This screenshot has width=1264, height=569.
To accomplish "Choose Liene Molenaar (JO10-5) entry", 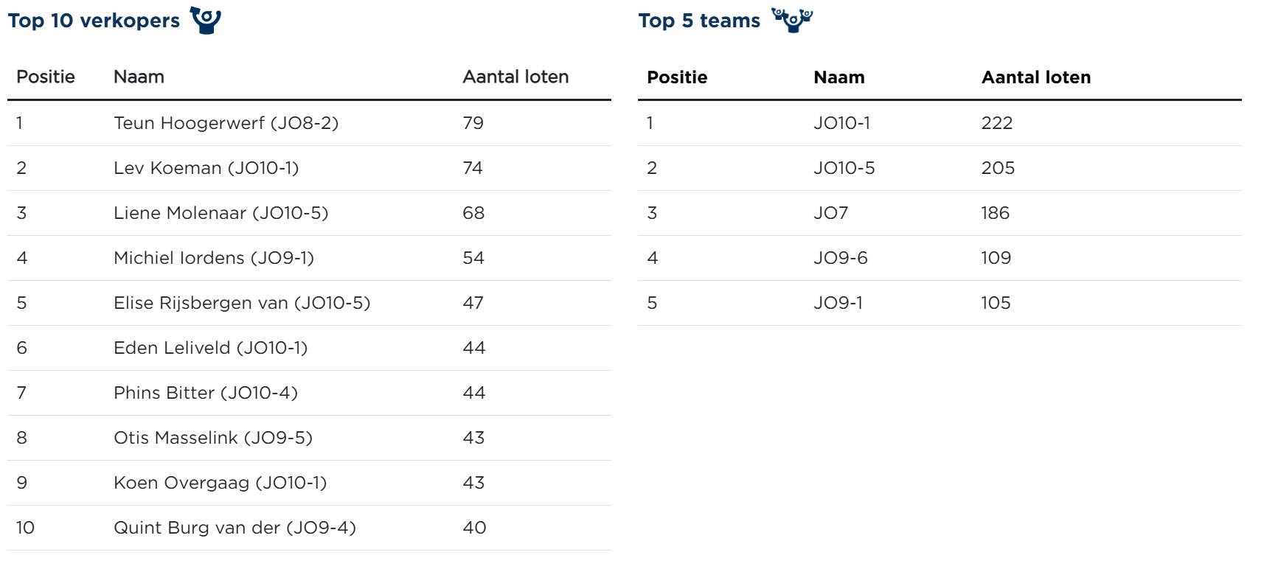I will [x=220, y=213].
